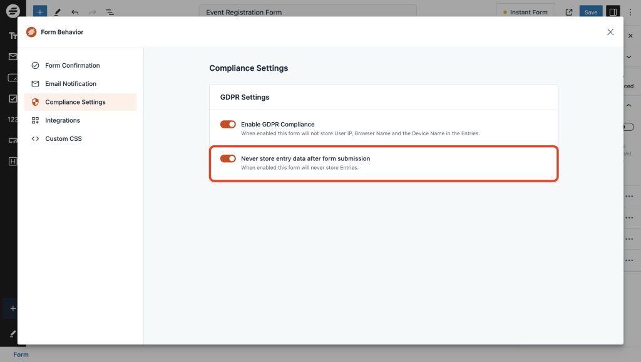Collapse the expanded section chevron in right panel

630,105
